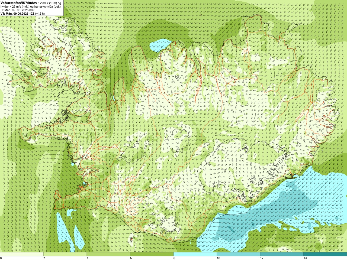Viewport: 347px width, 260px height.
Task: Click the pale yellow 0–2 m/s legend swatch
Action: click(x=22, y=254)
